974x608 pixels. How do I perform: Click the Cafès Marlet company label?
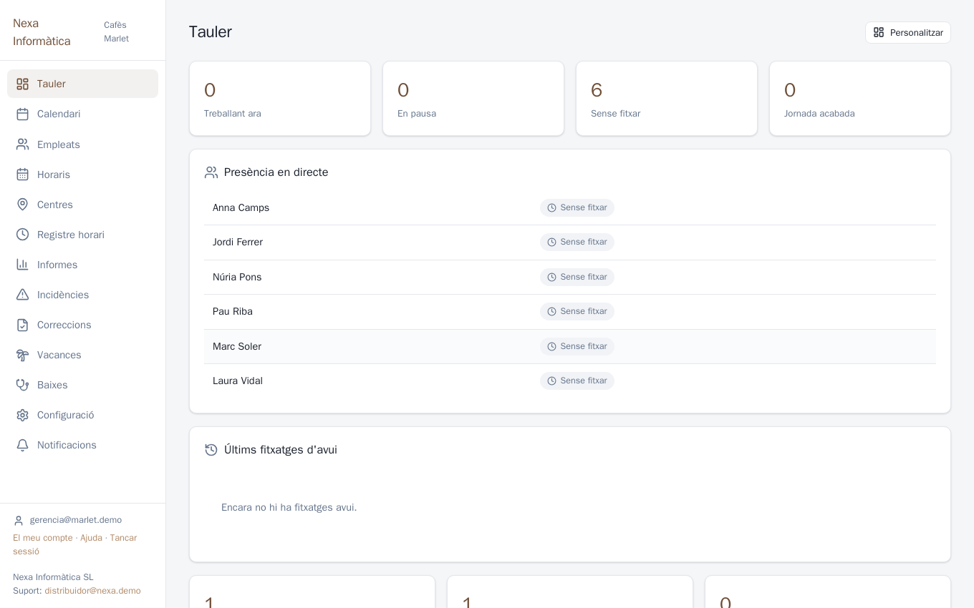pyautogui.click(x=116, y=32)
